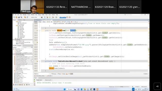Click the Build Project hammer icon
The width and height of the screenshot is (162, 91).
(x=45, y=17)
